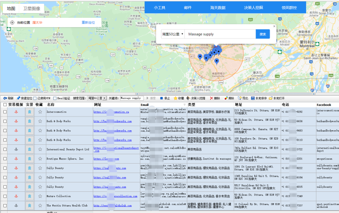Image resolution: width=339 pixels, height=213 pixels.
Task: Open the International Beauty Depot website link
Action: pos(116,149)
